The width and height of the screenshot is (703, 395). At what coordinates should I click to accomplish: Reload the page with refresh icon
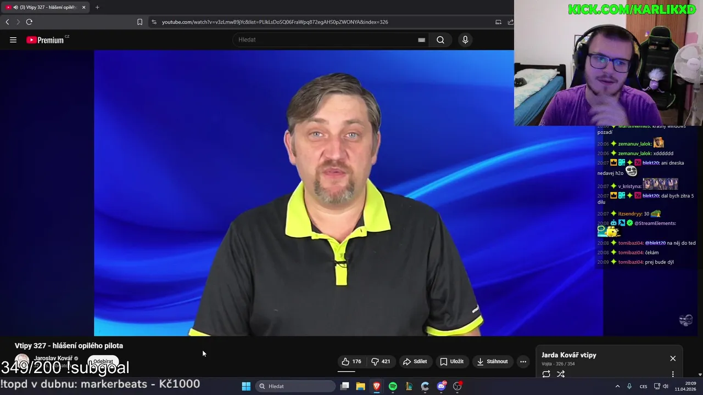tap(29, 22)
